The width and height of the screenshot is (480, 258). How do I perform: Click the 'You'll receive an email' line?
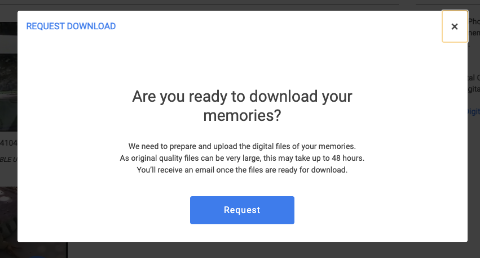242,170
